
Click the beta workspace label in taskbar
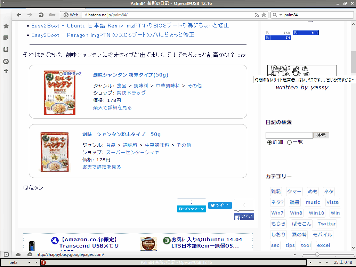(x=14, y=262)
